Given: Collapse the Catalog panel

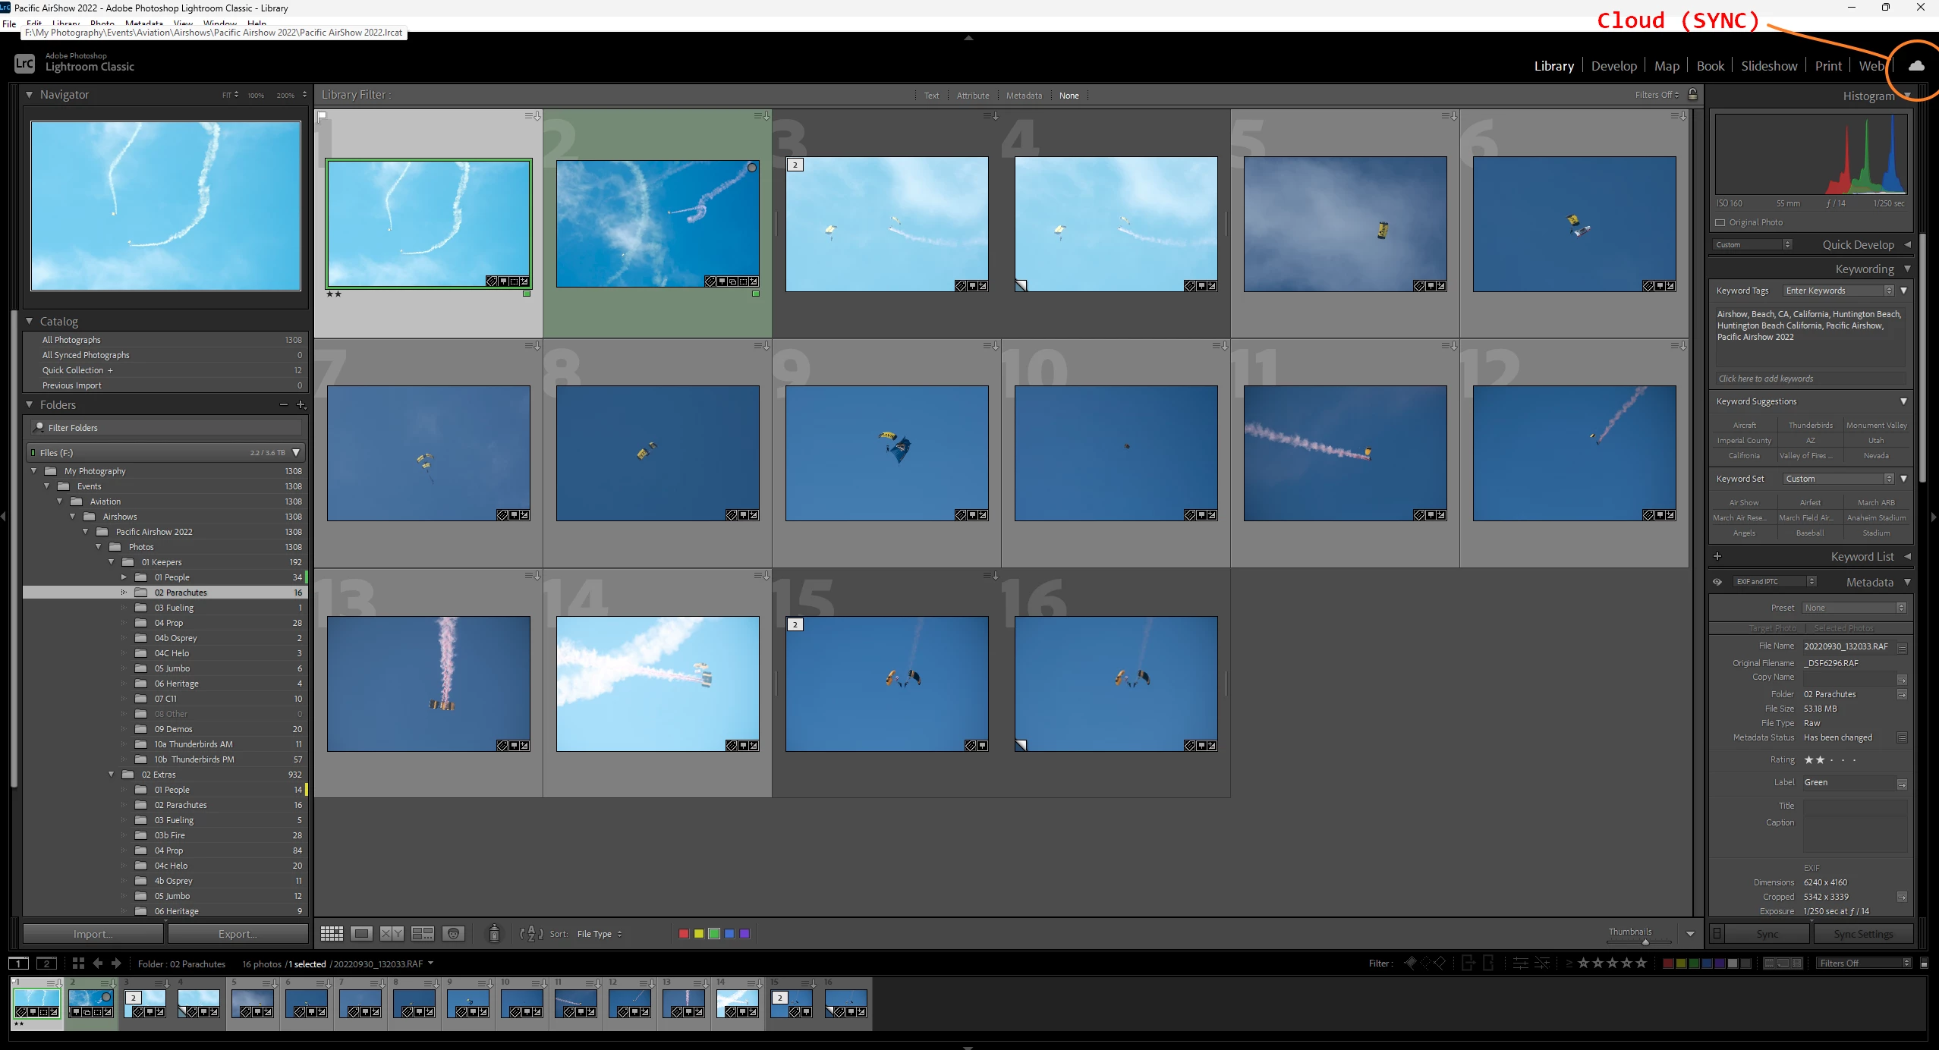Looking at the screenshot, I should tap(29, 322).
